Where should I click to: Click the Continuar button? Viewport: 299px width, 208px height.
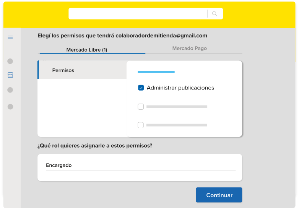(219, 195)
